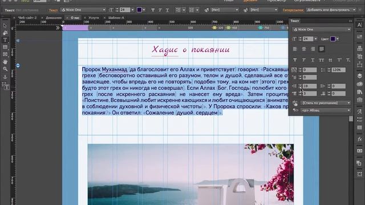This screenshot has height=205, width=365.
Task: Apply Subscript in Text panel
Action: click(x=348, y=60)
